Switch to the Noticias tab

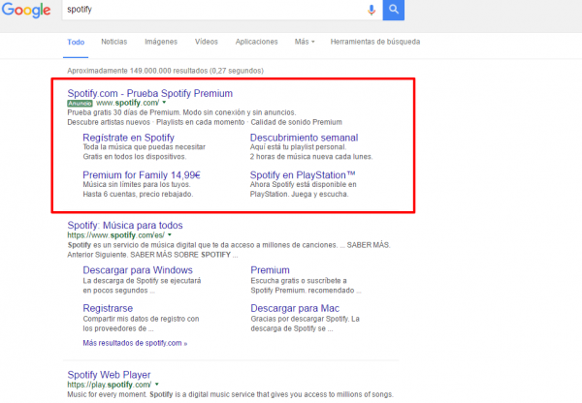(113, 42)
